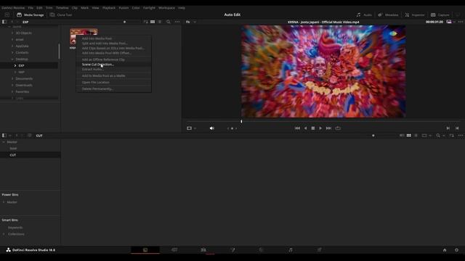Open the Fusion page icon

(232, 249)
